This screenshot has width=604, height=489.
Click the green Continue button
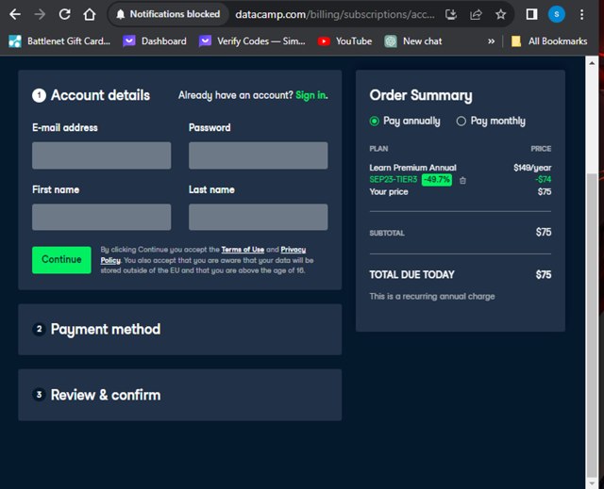(x=61, y=260)
